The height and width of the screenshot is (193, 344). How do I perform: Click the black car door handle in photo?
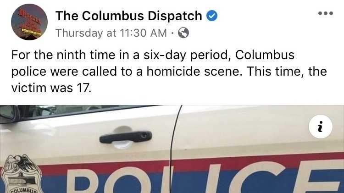(126, 137)
